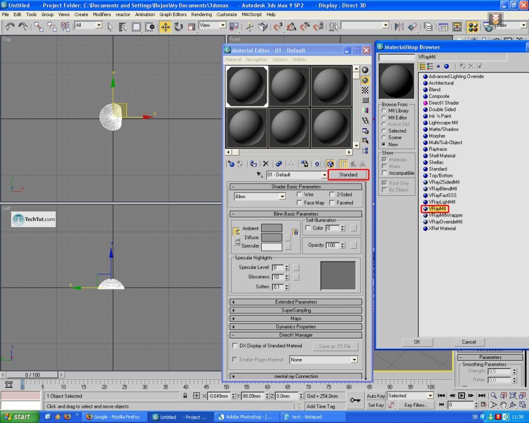Pick material from object eyedropper
Image resolution: width=529 pixels, height=423 pixels.
point(259,175)
